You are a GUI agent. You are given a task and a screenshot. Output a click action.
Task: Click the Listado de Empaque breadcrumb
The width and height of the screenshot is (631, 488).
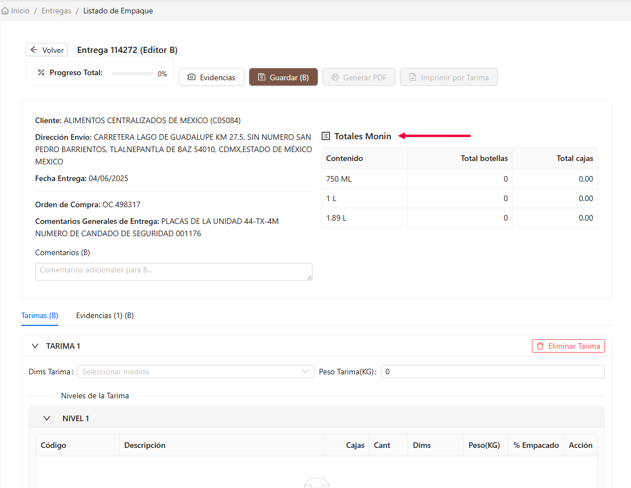118,11
